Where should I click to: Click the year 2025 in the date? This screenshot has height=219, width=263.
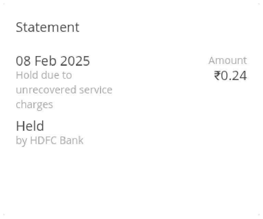pyautogui.click(x=75, y=61)
